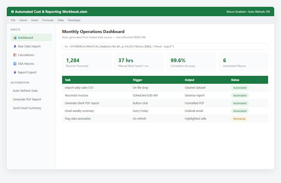This screenshot has width=281, height=183.
Task: Click the Dashboard sheet chart icon
Action: tap(15, 38)
